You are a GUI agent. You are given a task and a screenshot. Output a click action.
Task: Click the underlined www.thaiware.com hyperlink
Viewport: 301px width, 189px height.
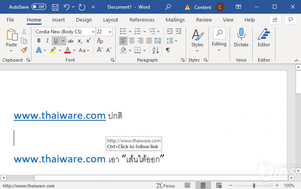tap(60, 116)
